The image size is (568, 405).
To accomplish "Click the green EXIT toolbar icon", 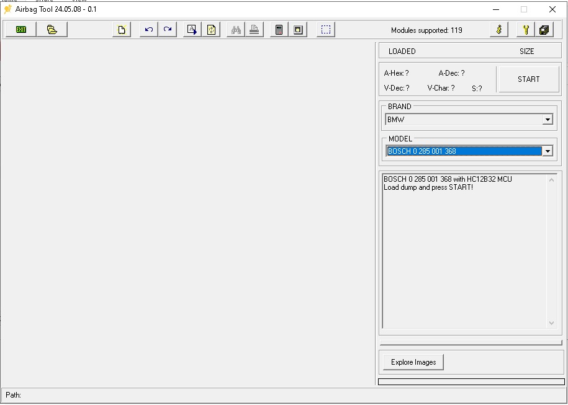I will [x=20, y=30].
